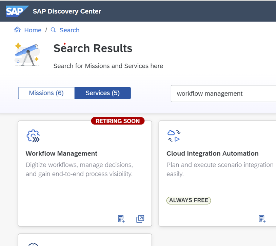Open the Search breadcrumb link
The height and width of the screenshot is (246, 276).
(70, 30)
